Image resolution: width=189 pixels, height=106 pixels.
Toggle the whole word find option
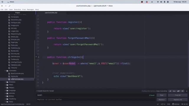(183, 91)
